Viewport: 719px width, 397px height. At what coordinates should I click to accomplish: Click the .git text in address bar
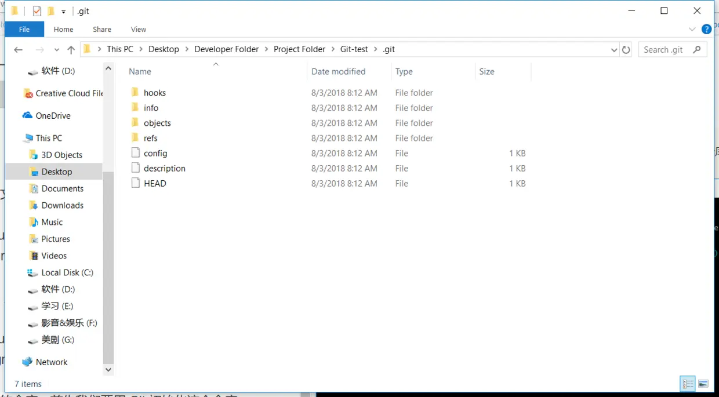click(388, 49)
